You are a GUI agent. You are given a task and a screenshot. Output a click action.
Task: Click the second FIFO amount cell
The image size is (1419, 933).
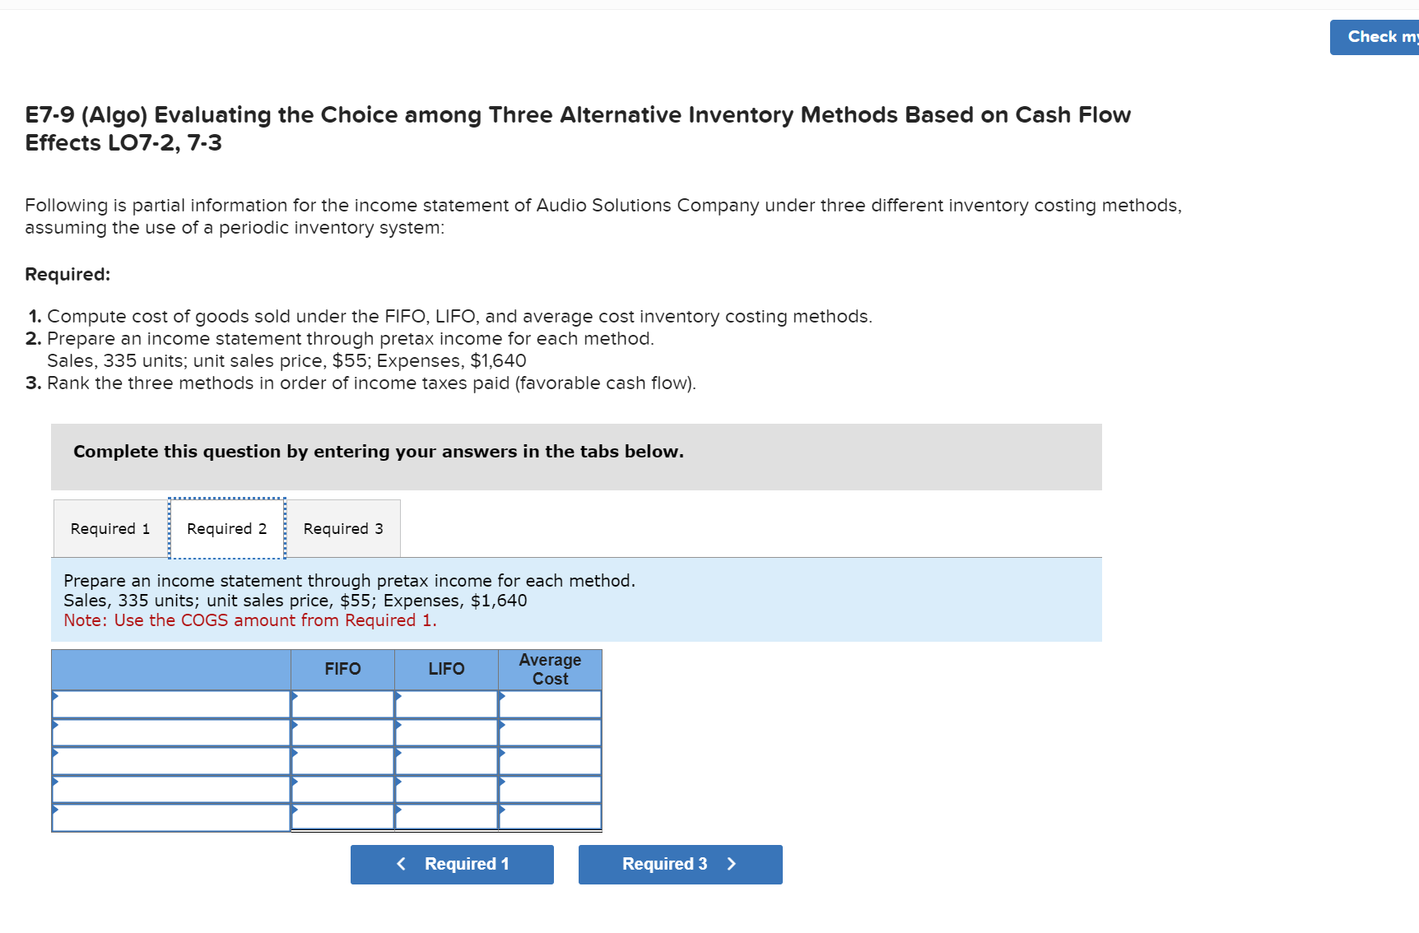[x=342, y=732]
